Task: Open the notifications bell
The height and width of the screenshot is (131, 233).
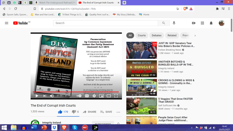Action: tap(211, 23)
